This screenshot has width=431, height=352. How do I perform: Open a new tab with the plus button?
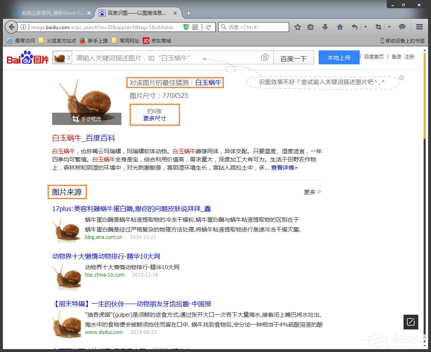click(x=188, y=13)
